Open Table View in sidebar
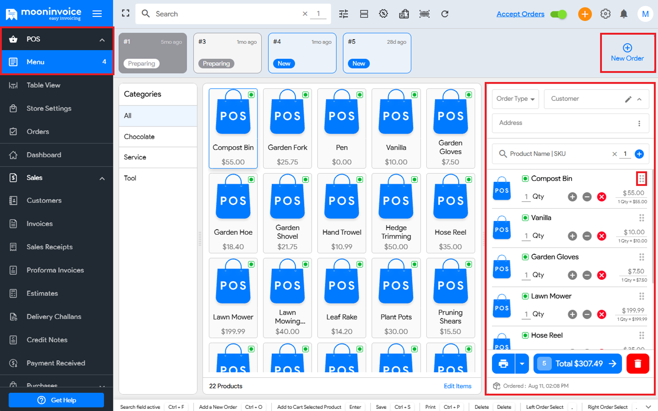Screen dimensions: 658x411 pyautogui.click(x=43, y=85)
